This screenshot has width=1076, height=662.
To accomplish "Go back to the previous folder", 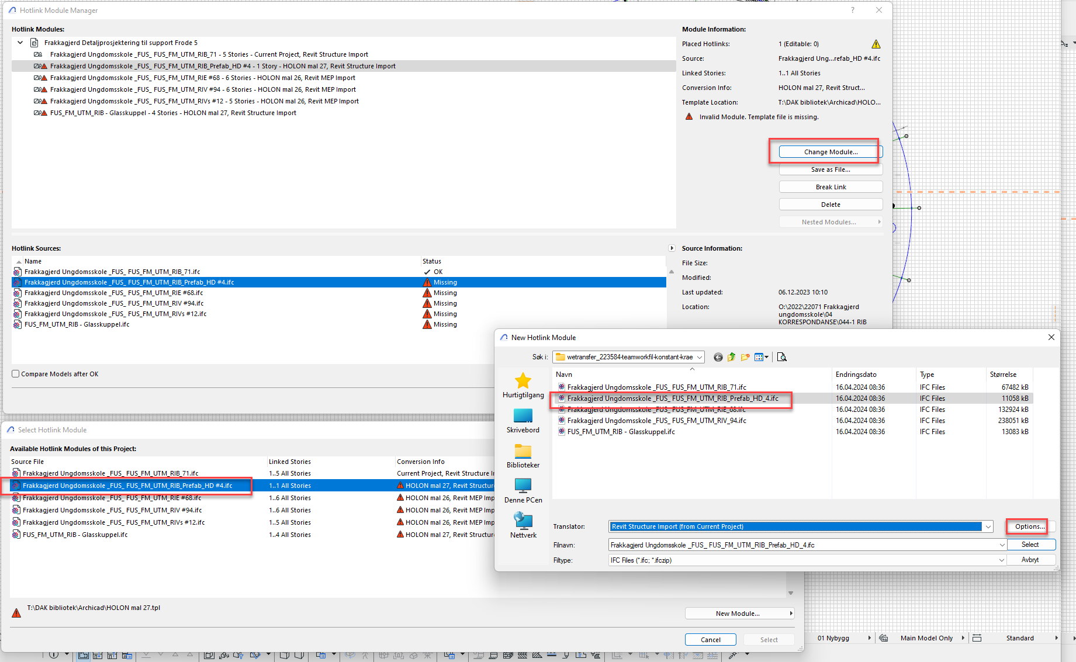I will tap(718, 357).
